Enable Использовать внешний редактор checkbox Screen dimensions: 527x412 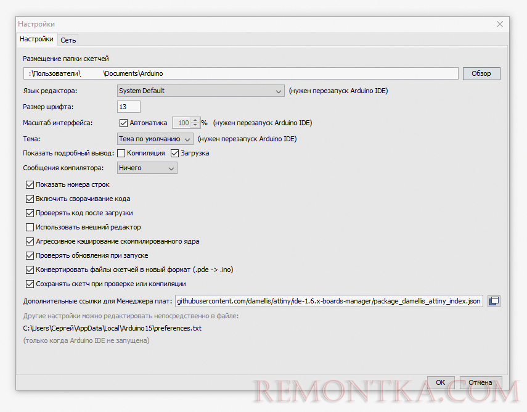(x=30, y=228)
